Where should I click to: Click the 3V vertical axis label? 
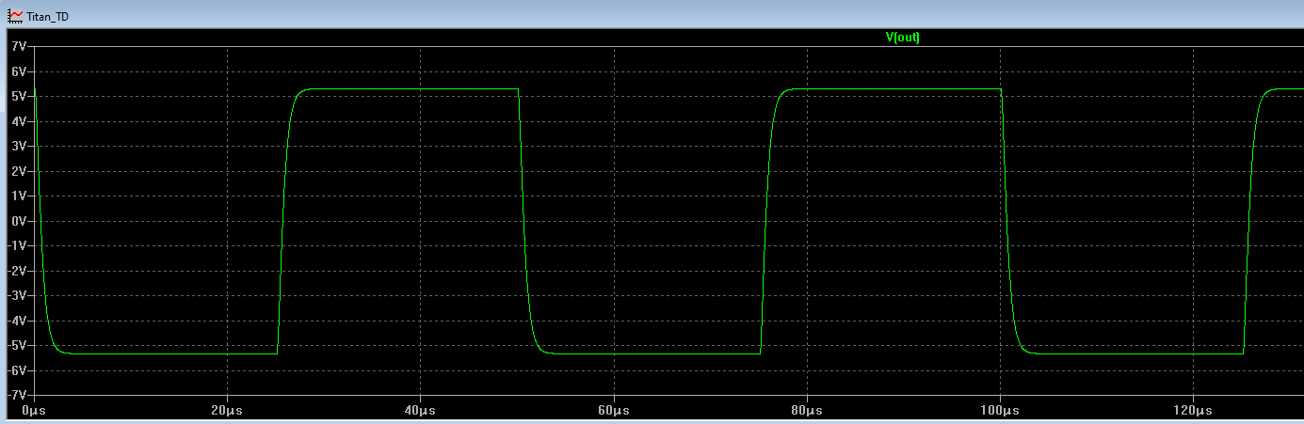(x=19, y=147)
